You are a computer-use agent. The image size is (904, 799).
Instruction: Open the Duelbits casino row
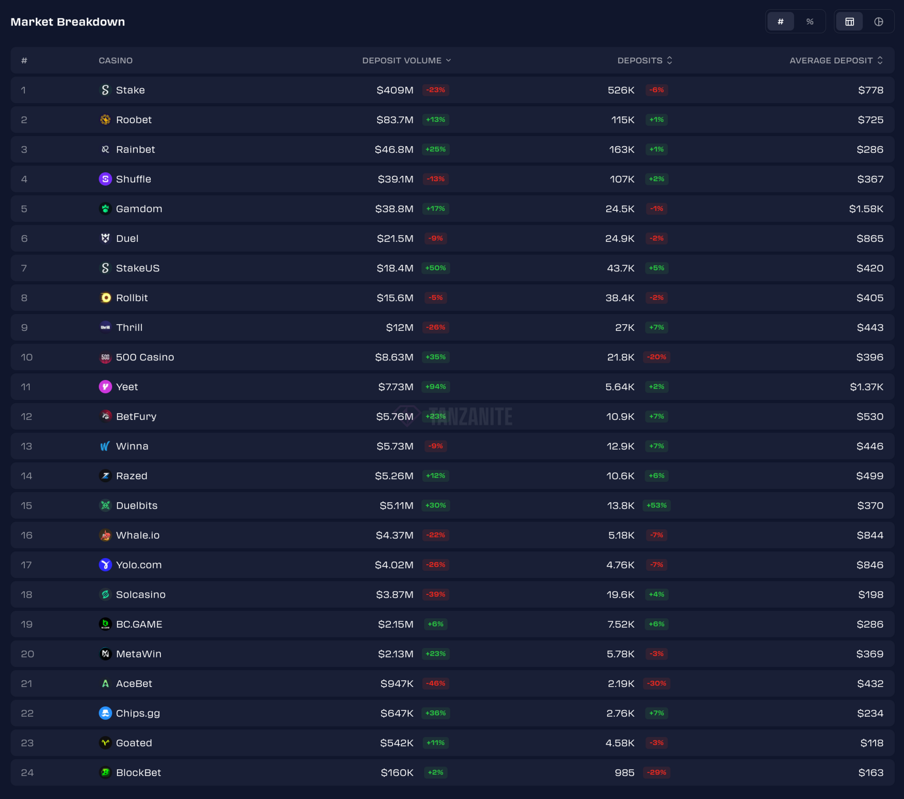click(137, 505)
